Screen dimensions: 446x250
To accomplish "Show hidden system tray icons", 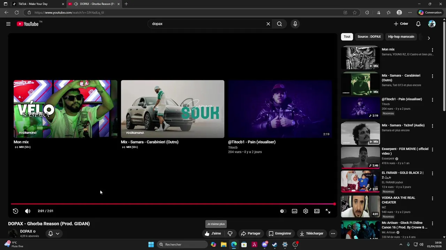I will (401, 244).
